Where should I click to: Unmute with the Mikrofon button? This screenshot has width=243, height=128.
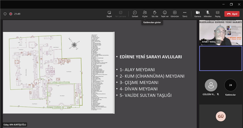pyautogui.click(x=208, y=14)
